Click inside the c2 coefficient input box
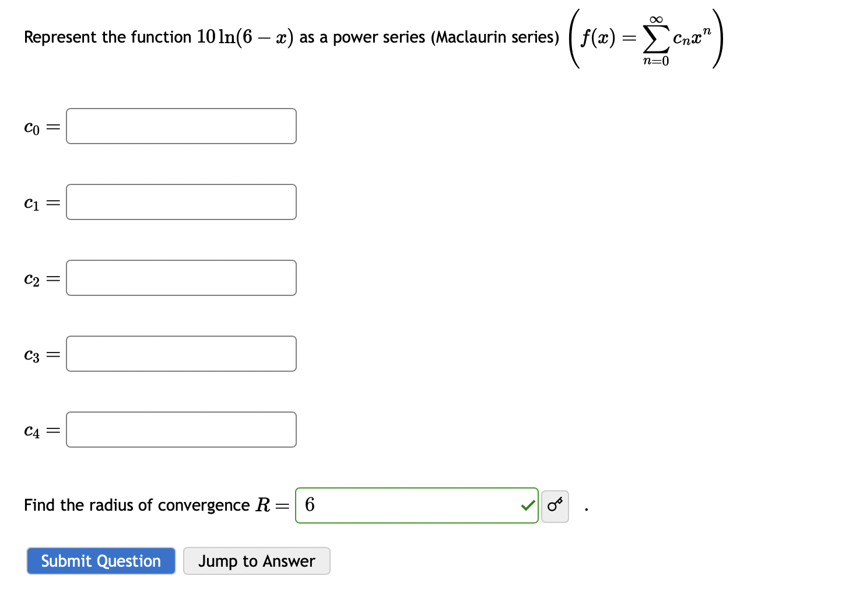Viewport: 856px width, 607px height. pos(181,277)
